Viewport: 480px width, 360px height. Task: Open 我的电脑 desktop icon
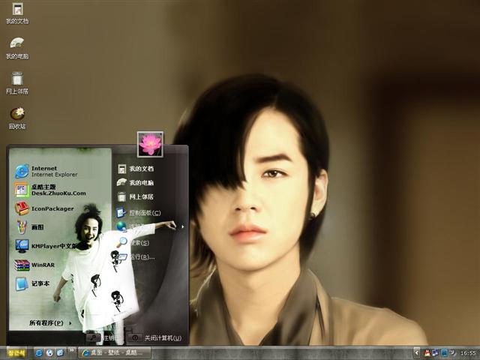click(17, 48)
